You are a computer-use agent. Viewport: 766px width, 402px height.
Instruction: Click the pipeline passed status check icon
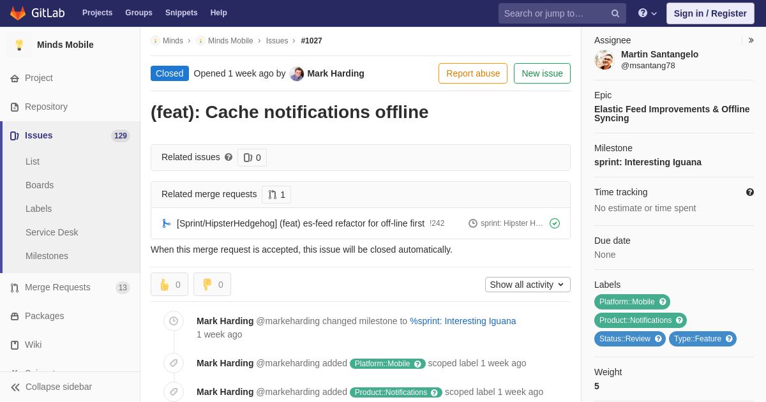[555, 223]
